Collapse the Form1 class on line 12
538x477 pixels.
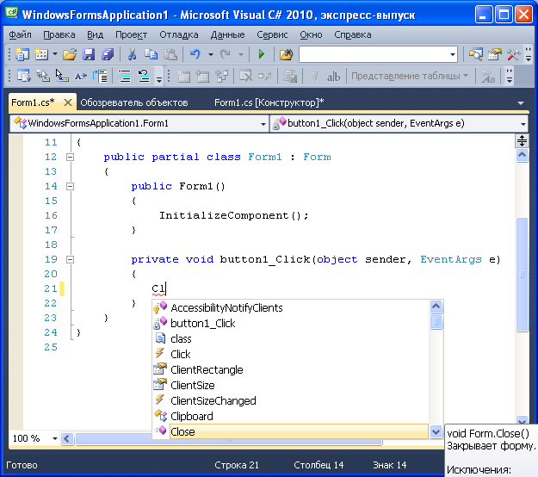(70, 158)
